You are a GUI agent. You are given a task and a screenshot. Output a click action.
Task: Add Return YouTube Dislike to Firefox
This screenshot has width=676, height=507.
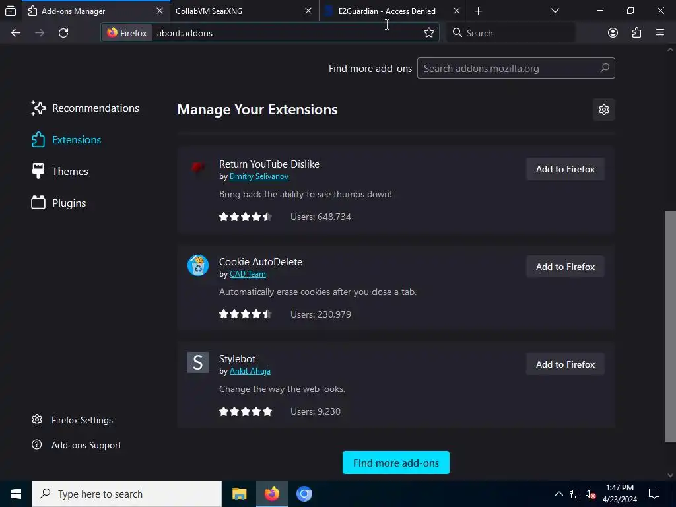pyautogui.click(x=565, y=169)
